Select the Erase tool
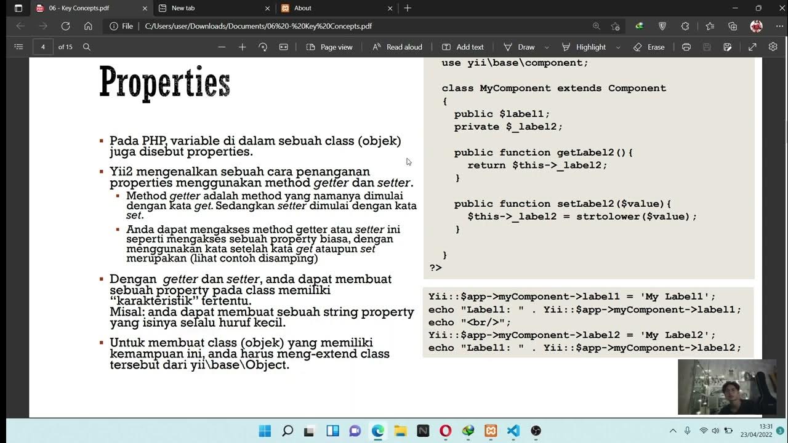The width and height of the screenshot is (788, 443). (x=649, y=47)
